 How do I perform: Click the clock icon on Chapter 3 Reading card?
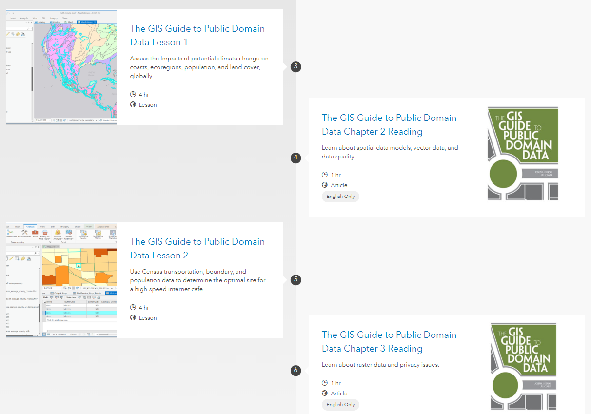coord(325,383)
